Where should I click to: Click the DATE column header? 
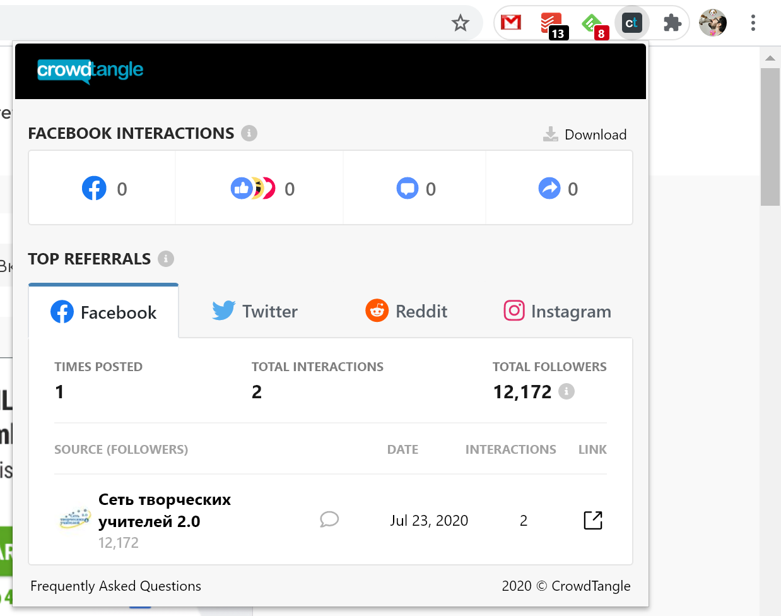403,449
